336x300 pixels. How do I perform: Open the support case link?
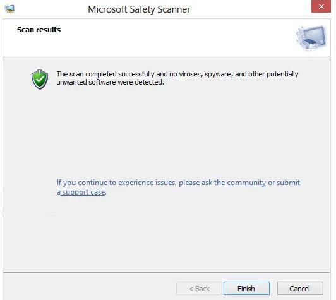pos(81,192)
